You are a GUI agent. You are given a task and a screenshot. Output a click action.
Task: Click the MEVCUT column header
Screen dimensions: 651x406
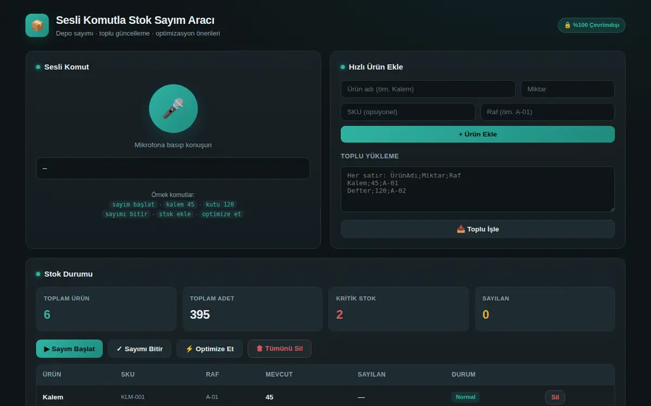[x=279, y=375]
